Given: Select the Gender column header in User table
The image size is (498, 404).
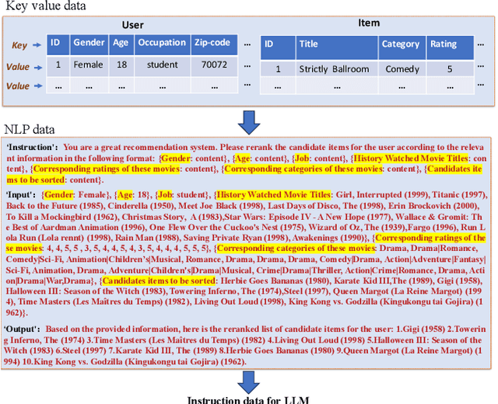Looking at the screenshot, I should pyautogui.click(x=89, y=44).
